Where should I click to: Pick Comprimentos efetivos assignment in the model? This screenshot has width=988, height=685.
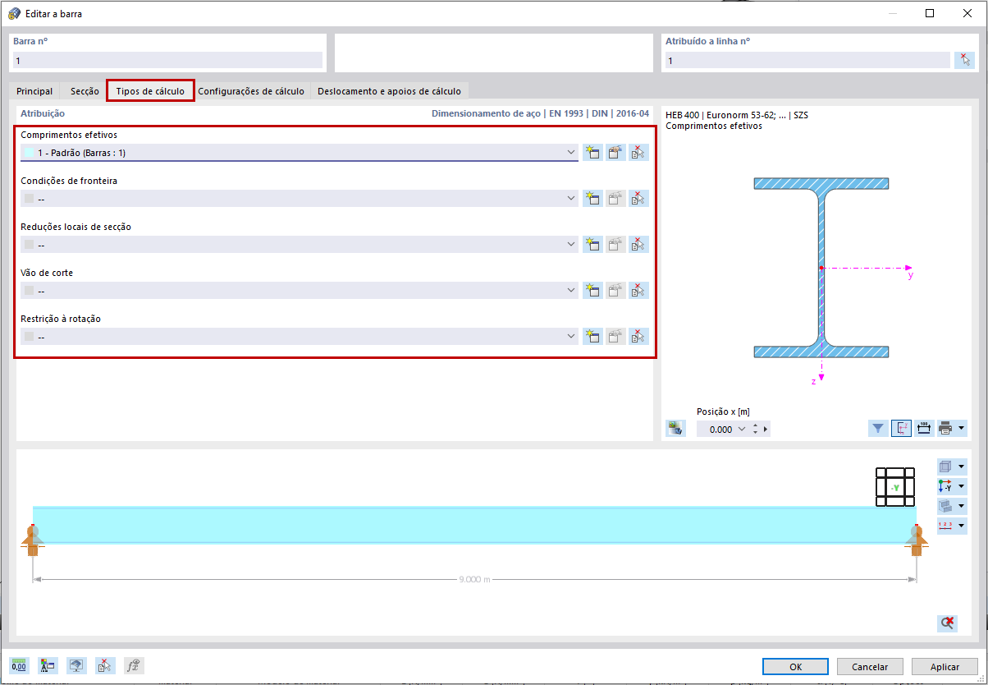[x=638, y=152]
